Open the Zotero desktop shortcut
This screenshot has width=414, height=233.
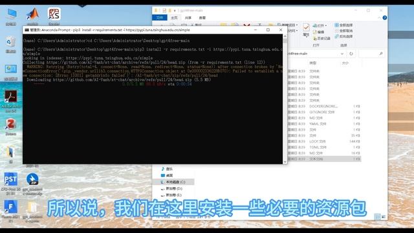point(10,127)
